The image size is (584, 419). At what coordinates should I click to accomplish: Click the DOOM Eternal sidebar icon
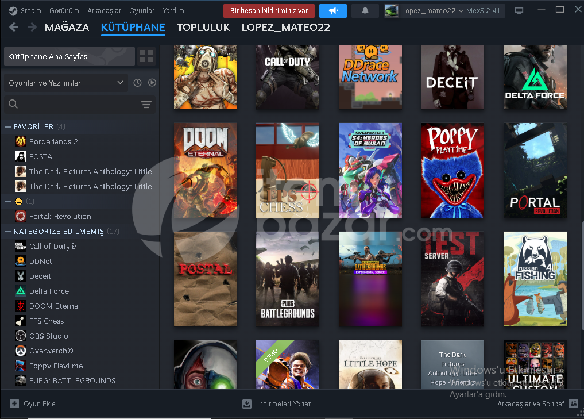click(21, 306)
